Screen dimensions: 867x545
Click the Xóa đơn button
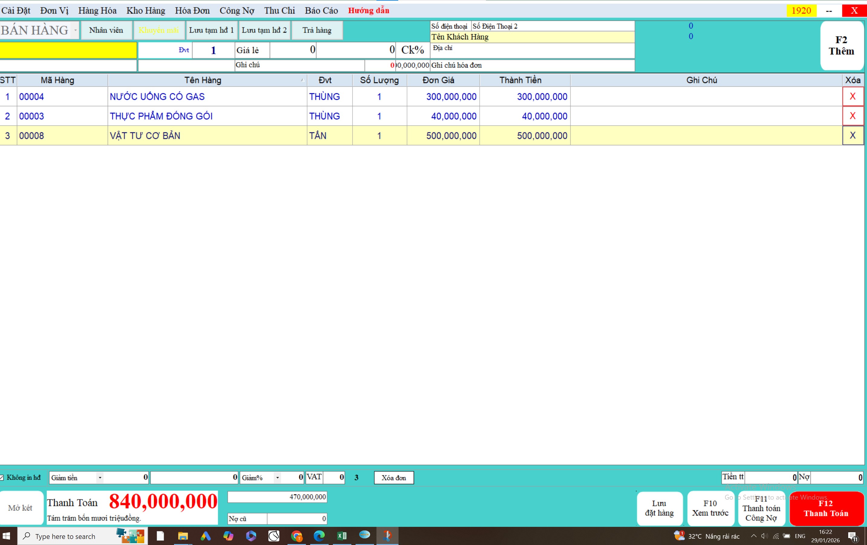(393, 478)
